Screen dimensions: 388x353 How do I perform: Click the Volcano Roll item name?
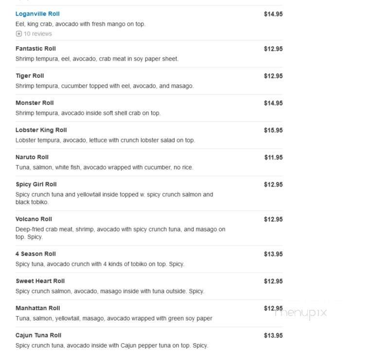[x=34, y=219]
